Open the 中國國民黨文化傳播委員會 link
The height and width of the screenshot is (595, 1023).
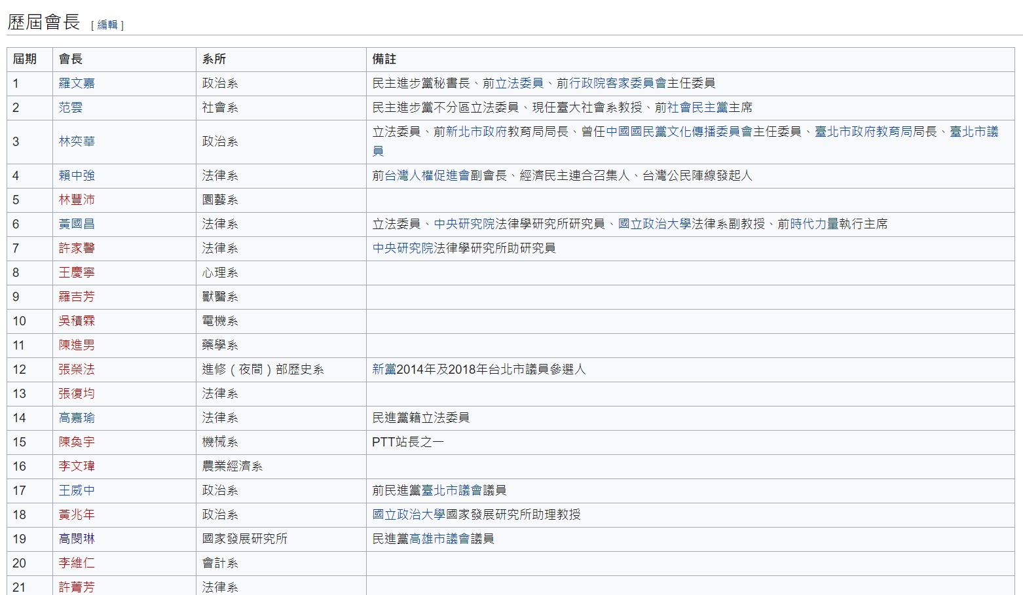point(679,132)
